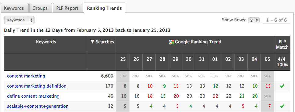Open the content marketing keyword link

click(26, 76)
